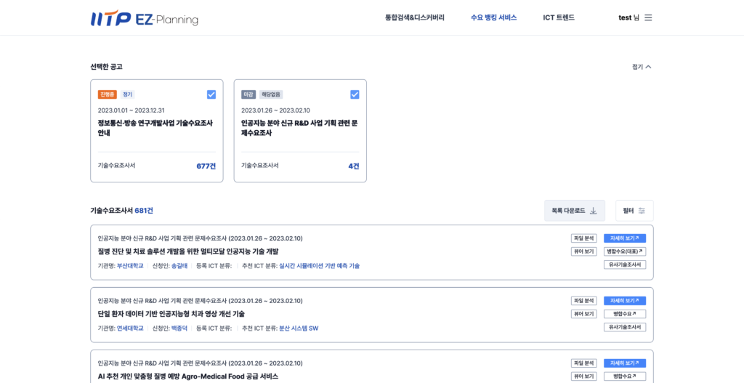This screenshot has height=383, width=744.
Task: Click 자세히 보기 for 부산대학교 entry
Action: (x=624, y=238)
